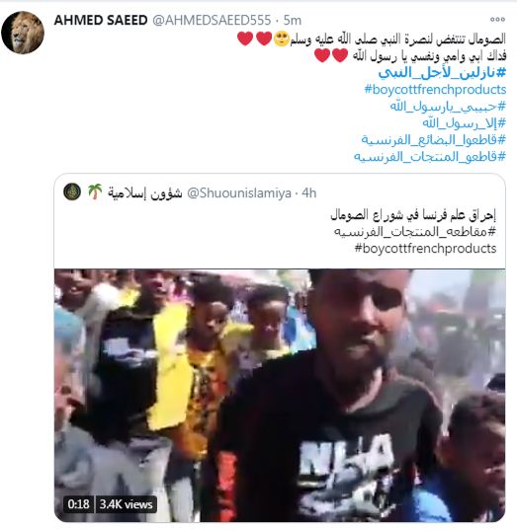Viewport: 517px width, 531px height.
Task: Open the hashtag #إلا_رسول_الله
Action: click(x=464, y=122)
